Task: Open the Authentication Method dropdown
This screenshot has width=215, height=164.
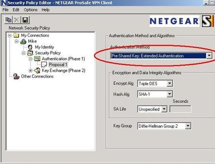Action: click(209, 56)
